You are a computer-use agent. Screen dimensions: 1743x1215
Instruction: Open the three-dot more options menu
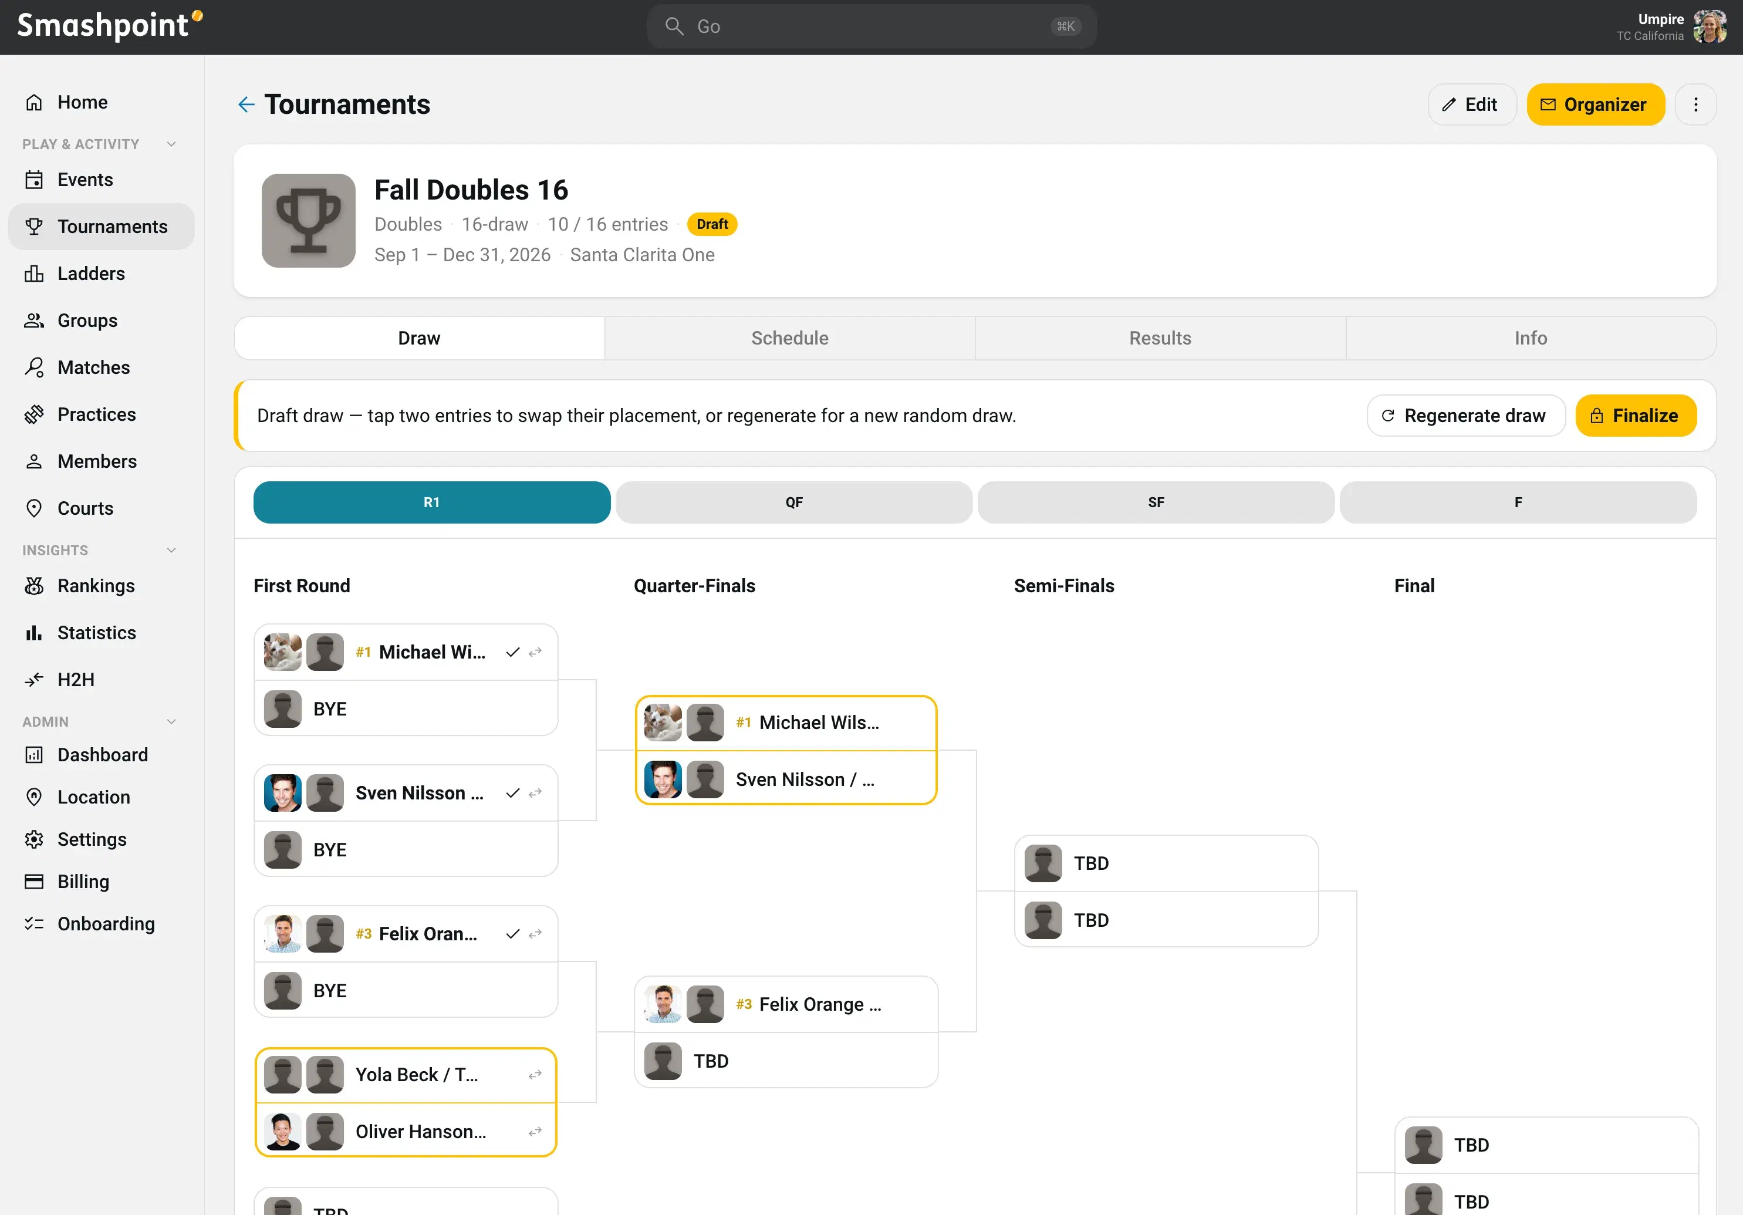[x=1695, y=105]
